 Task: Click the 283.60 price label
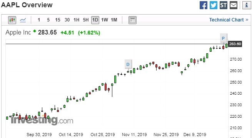coord(235,44)
